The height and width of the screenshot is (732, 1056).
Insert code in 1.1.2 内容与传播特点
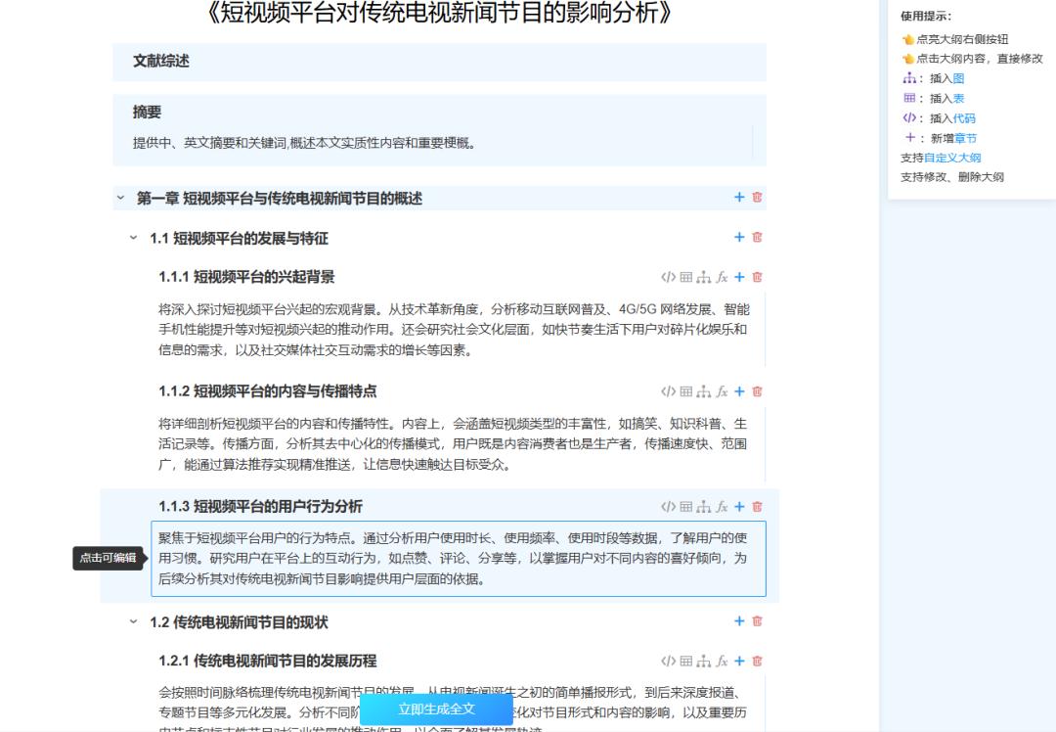tap(668, 391)
